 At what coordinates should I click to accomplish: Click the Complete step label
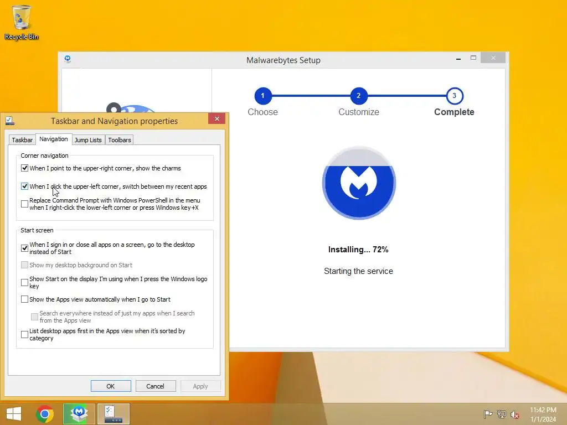[454, 112]
